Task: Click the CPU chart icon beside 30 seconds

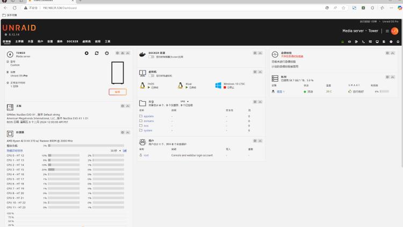Action: point(125,151)
